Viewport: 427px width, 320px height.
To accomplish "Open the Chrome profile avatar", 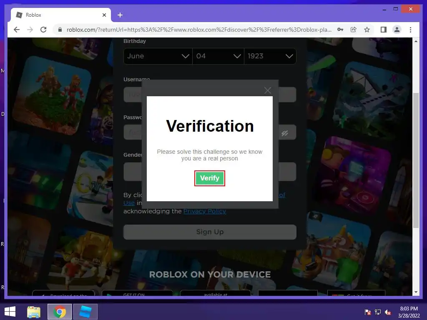I will point(397,30).
